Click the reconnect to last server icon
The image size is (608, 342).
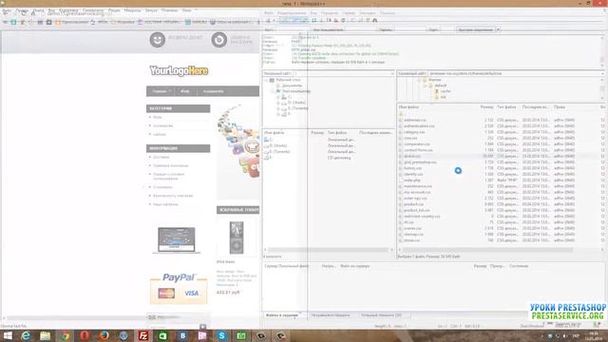tap(343, 20)
